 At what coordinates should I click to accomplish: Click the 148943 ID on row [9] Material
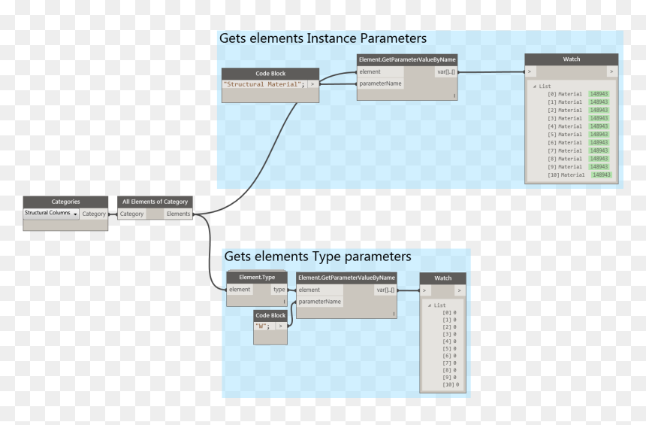point(599,167)
